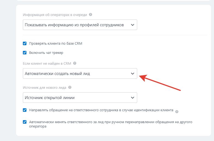Open help tooltip for operators queue information
This screenshot has height=141, width=214.
90,15
